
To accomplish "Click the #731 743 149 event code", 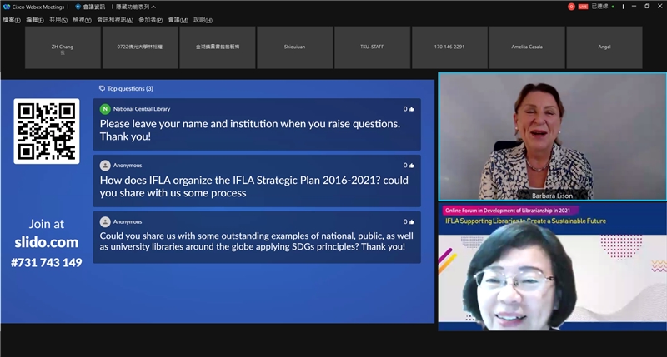I will 47,263.
